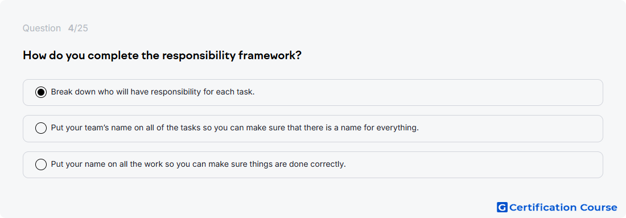The height and width of the screenshot is (218, 626).
Task: Click the empty area of the third answer card
Action: (475, 164)
